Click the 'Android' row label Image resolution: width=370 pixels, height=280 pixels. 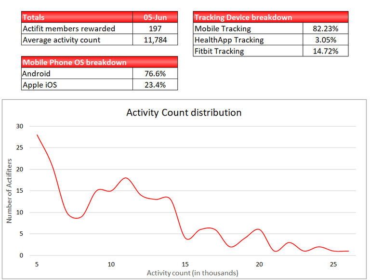pos(77,73)
